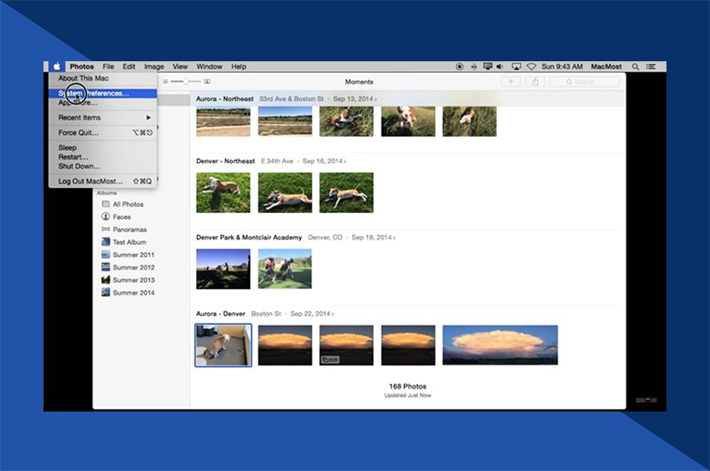The image size is (710, 471).
Task: Select the Faces album icon
Action: coord(106,216)
